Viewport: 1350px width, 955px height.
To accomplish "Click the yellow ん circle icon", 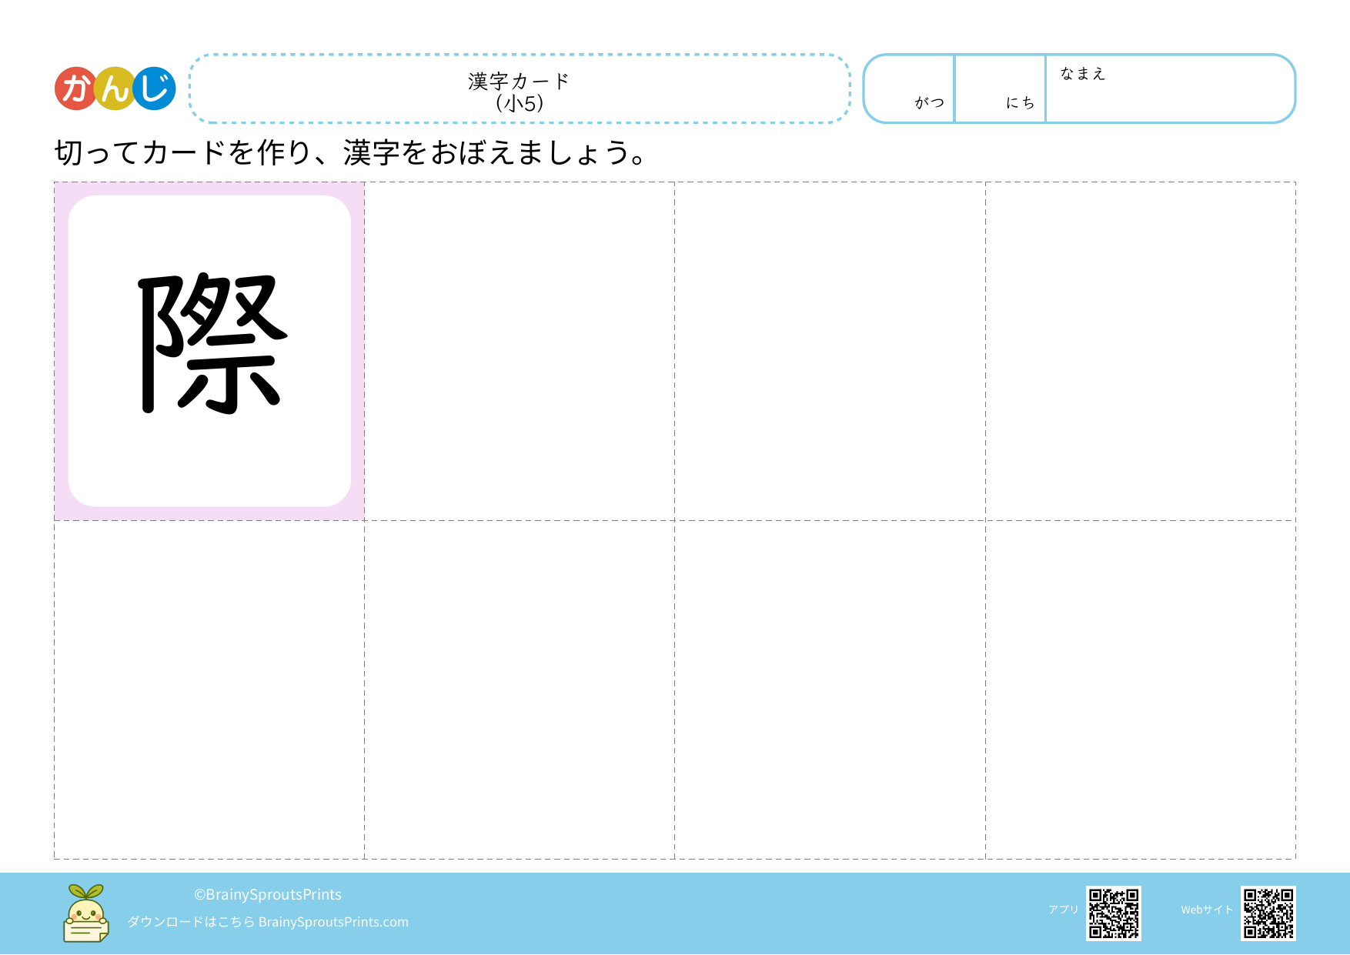I will [115, 88].
